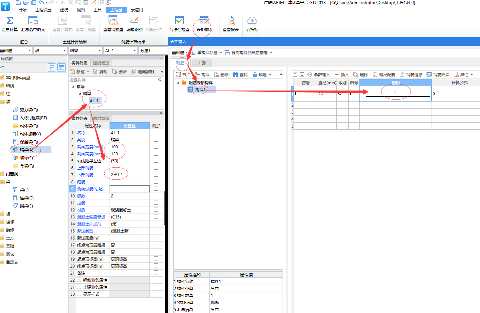Click 复制 in component list toolbar
480x313 pixels.
coord(100,71)
